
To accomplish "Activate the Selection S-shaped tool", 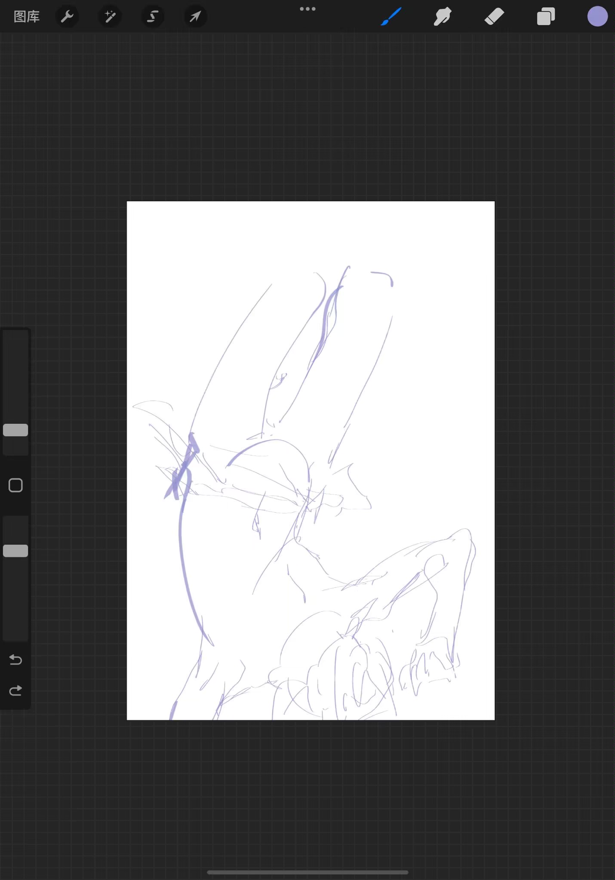I will [153, 17].
